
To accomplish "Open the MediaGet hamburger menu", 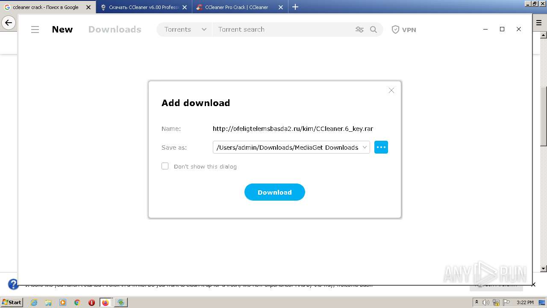I will 35,30.
